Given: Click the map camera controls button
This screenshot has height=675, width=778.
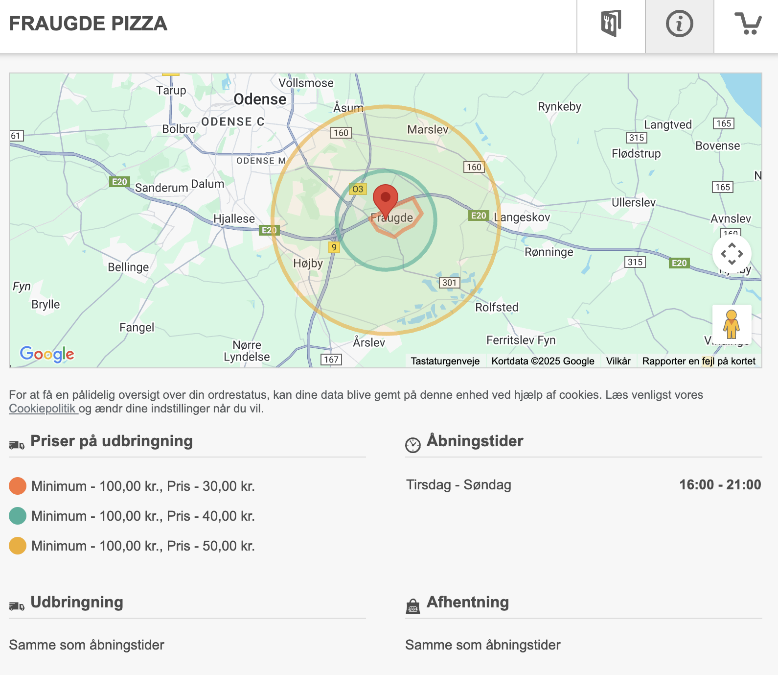Looking at the screenshot, I should pos(732,254).
